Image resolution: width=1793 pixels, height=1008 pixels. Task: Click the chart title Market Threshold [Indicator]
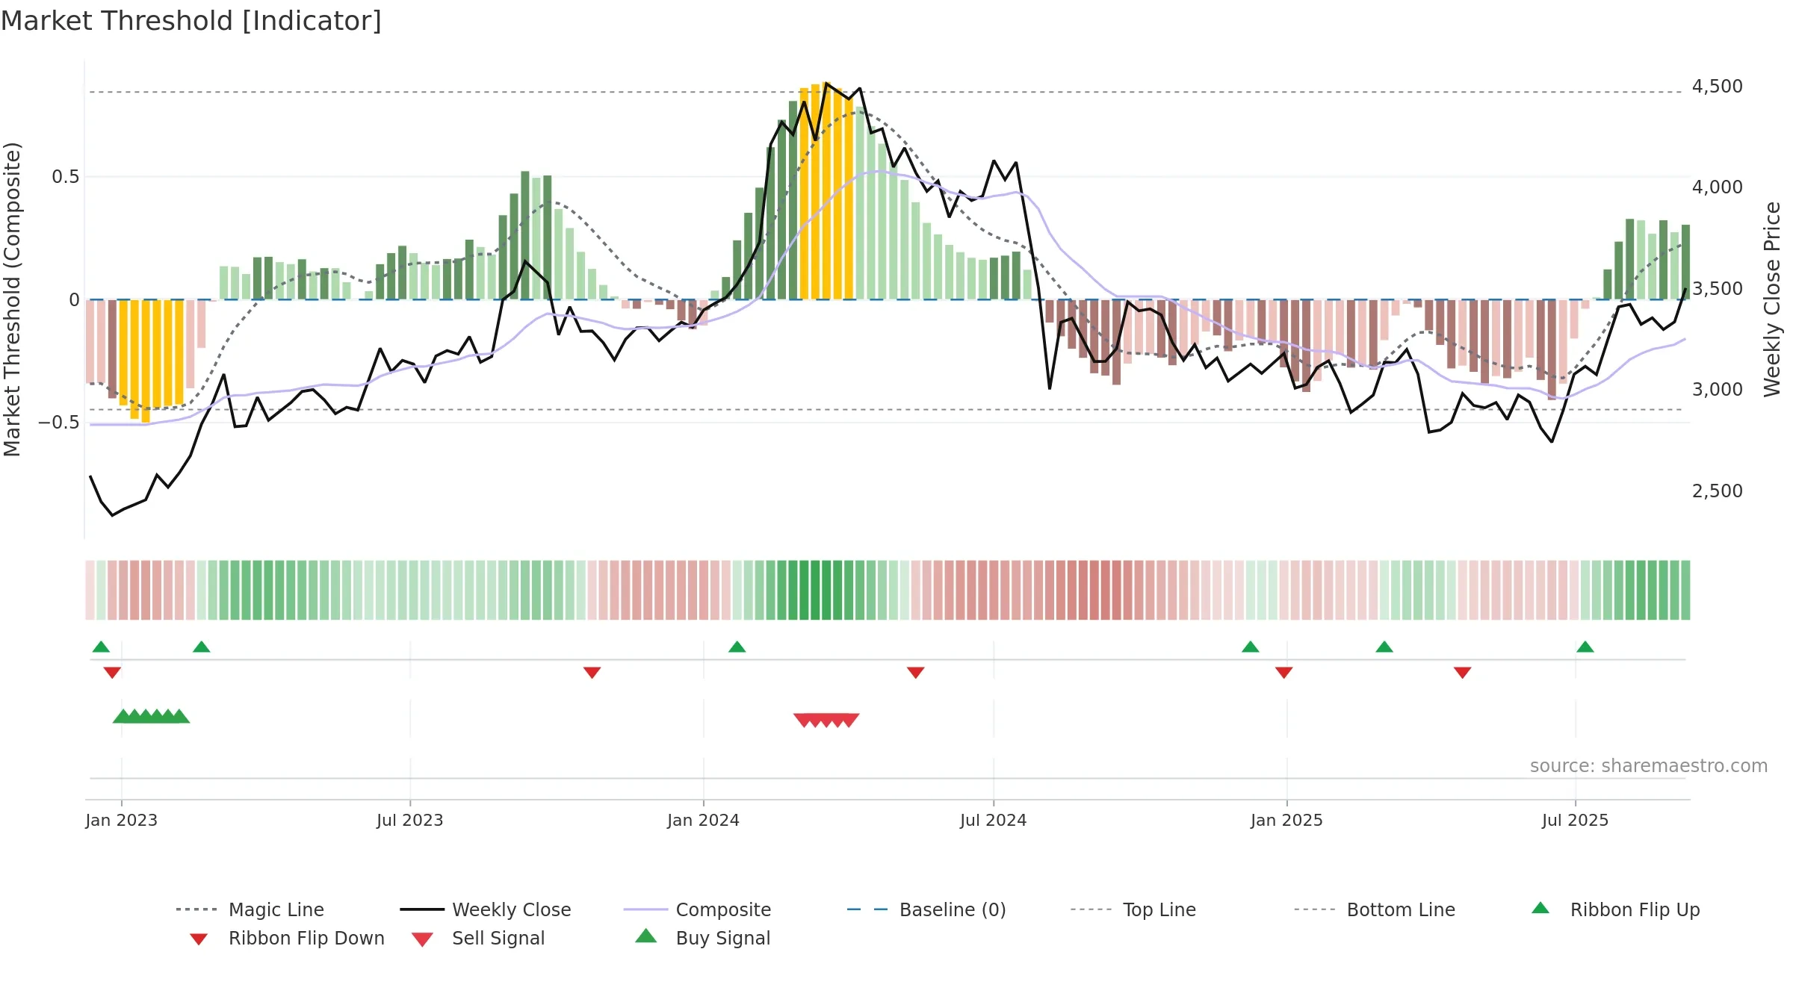[191, 21]
